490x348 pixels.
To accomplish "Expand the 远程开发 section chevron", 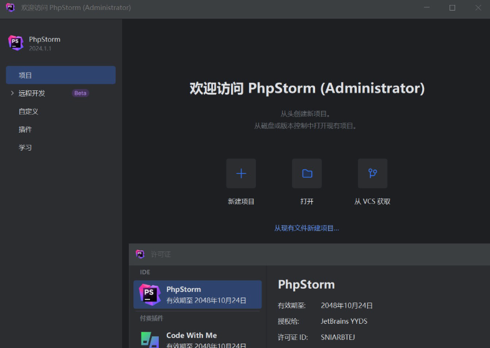I will [x=12, y=93].
